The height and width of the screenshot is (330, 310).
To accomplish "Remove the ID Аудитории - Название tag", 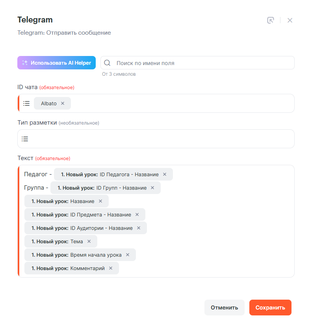I will point(139,228).
